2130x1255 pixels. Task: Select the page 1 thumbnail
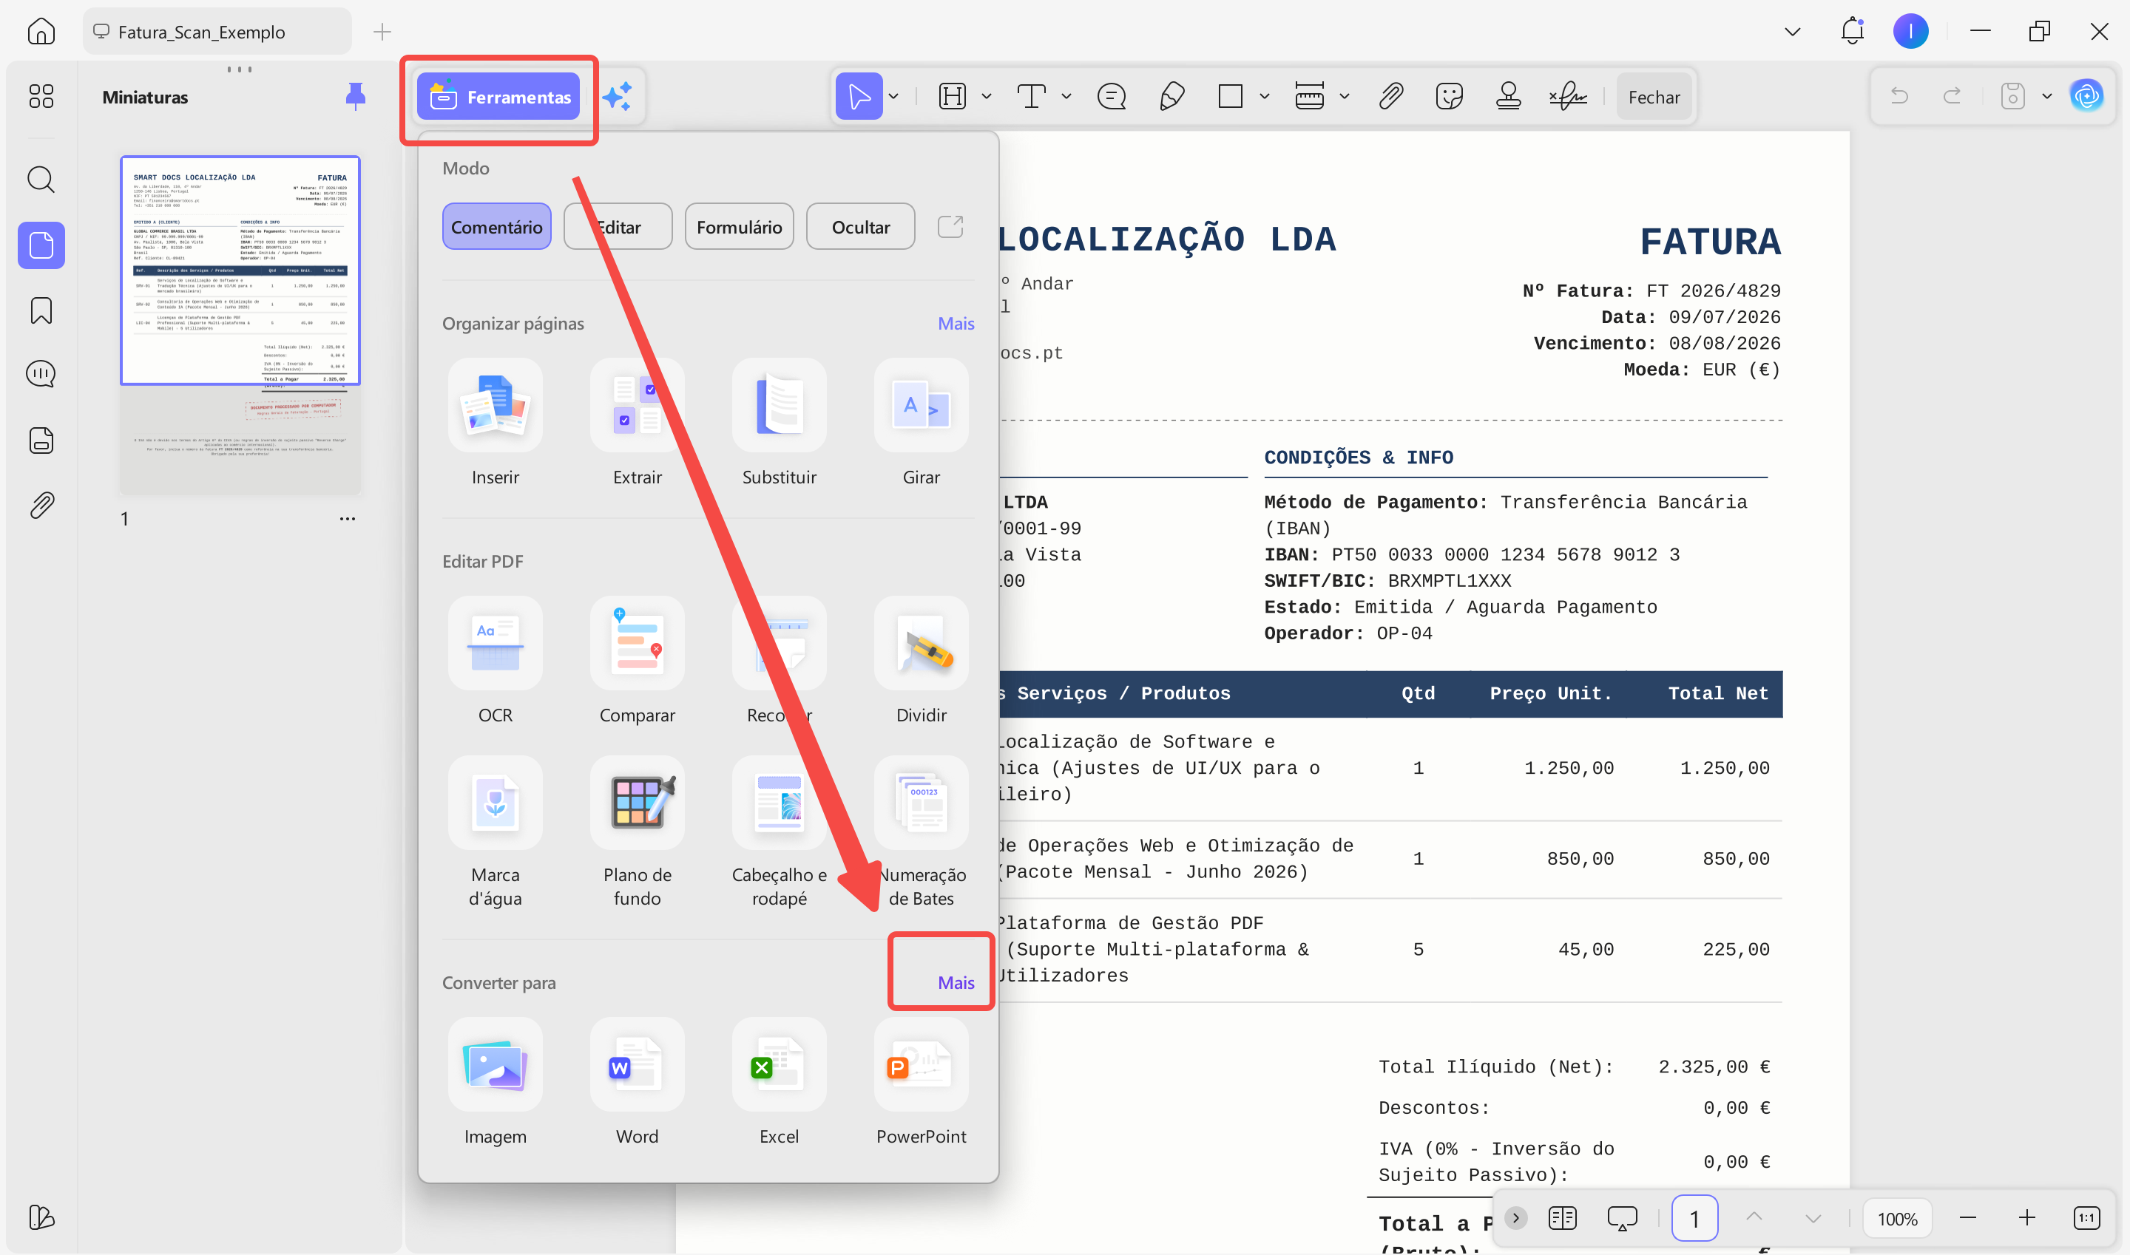240,324
